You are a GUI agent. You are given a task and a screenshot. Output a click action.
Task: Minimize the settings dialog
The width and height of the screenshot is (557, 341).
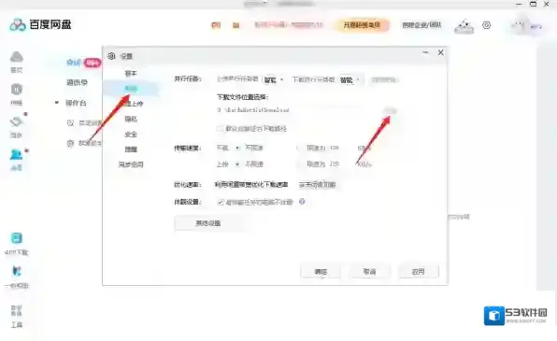(x=425, y=52)
